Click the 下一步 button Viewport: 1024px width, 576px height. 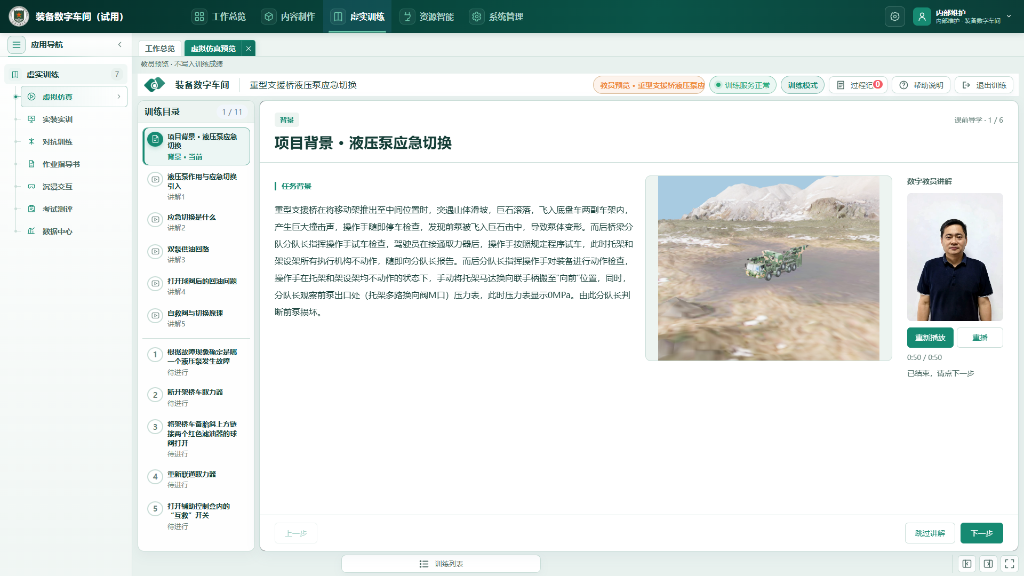981,533
